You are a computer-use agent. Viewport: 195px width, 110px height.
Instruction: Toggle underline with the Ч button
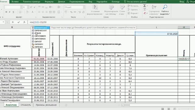13,12
